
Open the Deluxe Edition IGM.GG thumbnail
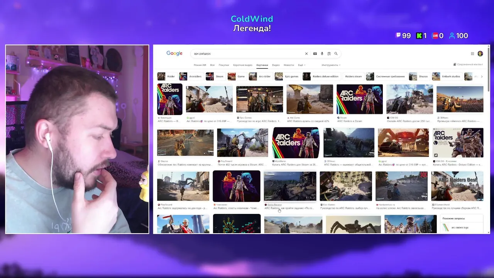click(x=458, y=143)
